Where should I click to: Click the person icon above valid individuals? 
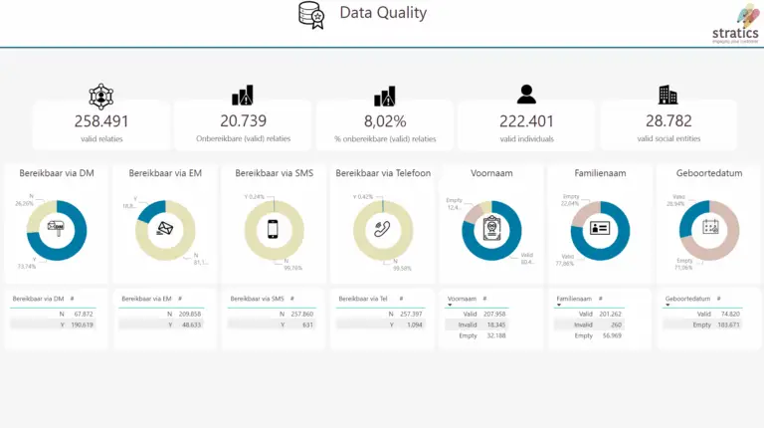point(526,95)
